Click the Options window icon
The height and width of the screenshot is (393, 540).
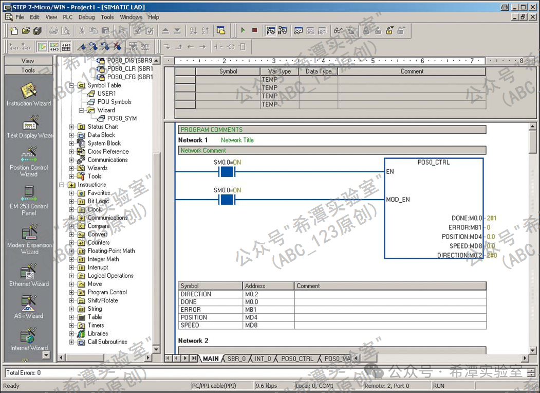(x=221, y=31)
